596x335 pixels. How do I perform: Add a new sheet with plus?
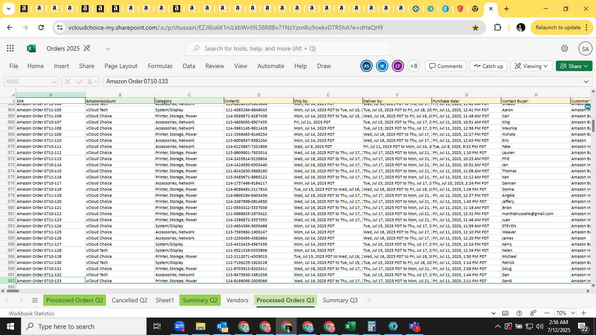[x=369, y=300]
